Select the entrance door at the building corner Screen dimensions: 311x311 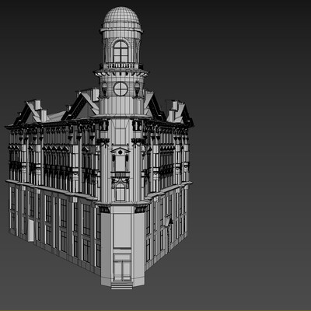click(122, 267)
